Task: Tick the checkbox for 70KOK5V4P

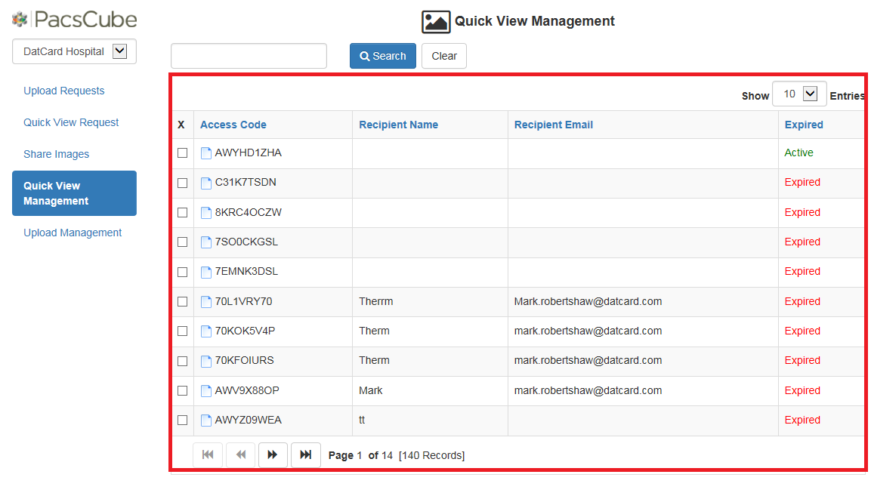Action: click(182, 331)
